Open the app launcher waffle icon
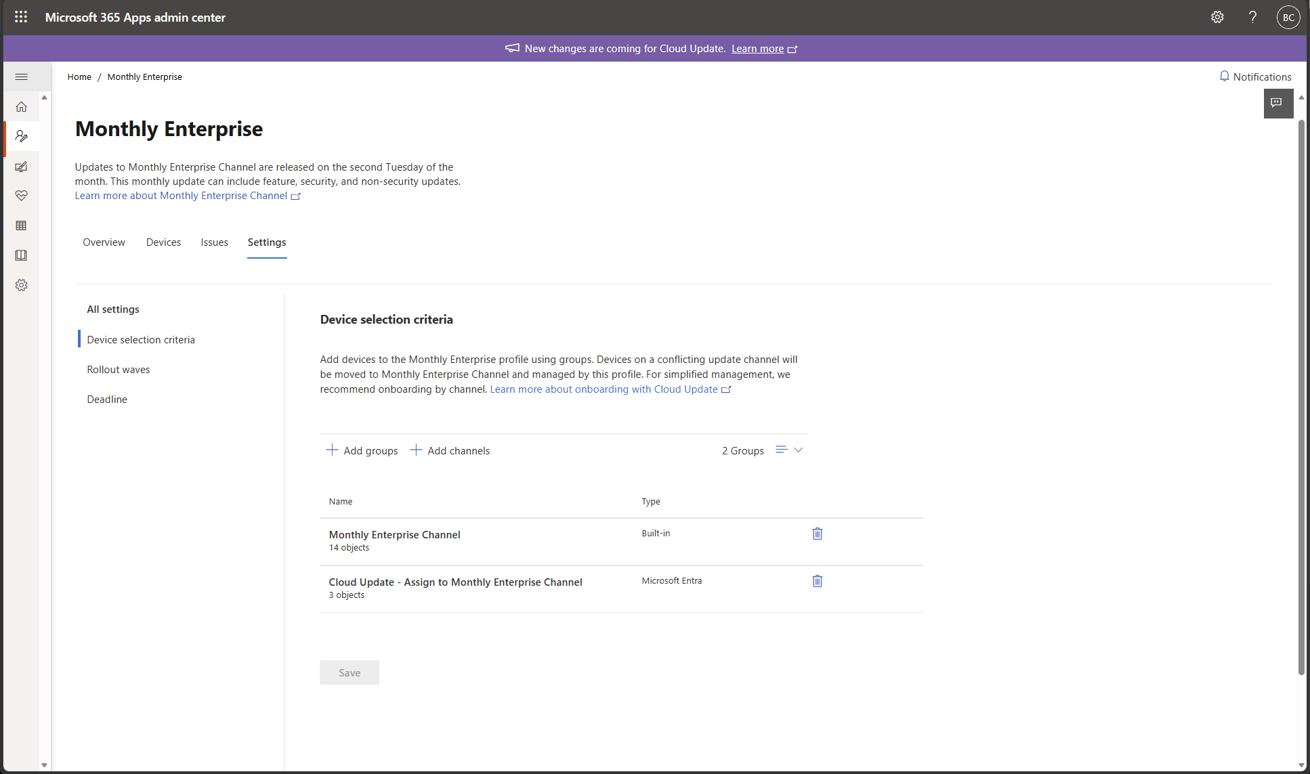Image resolution: width=1310 pixels, height=774 pixels. pyautogui.click(x=21, y=17)
